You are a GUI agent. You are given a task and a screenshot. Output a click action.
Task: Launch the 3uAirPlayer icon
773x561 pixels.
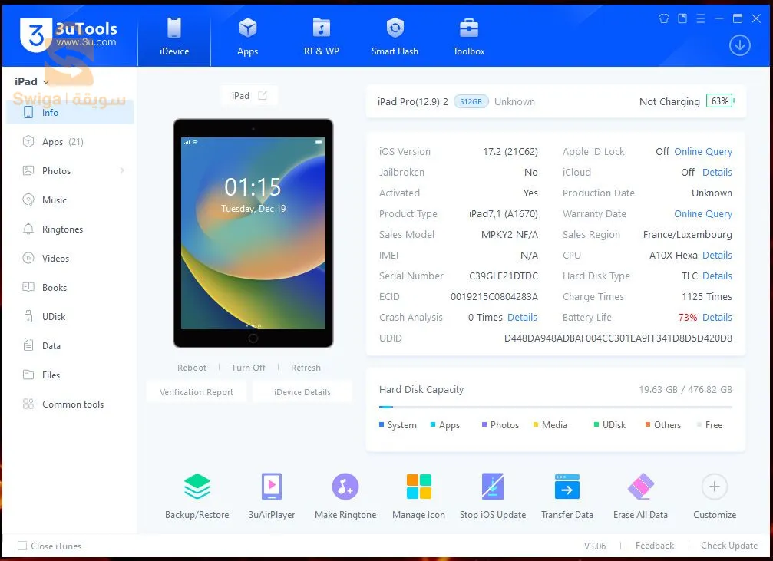[x=272, y=487]
